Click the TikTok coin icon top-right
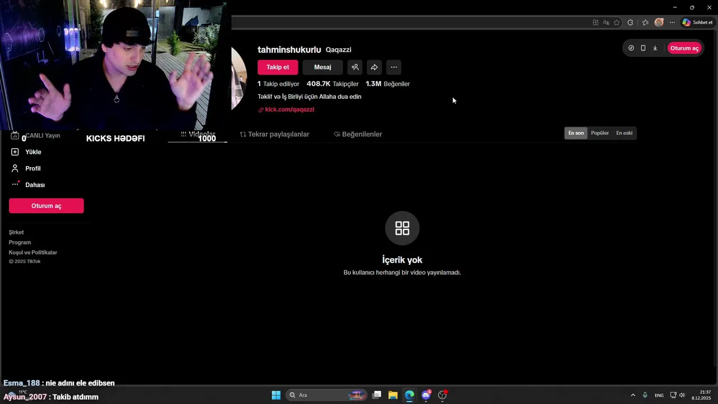The width and height of the screenshot is (718, 404). pyautogui.click(x=631, y=48)
